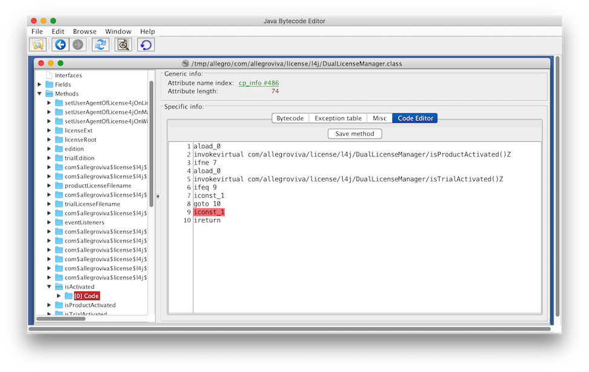The image size is (589, 372).
Task: Click the highlighted iconst_1 code line 9
Action: [x=209, y=212]
